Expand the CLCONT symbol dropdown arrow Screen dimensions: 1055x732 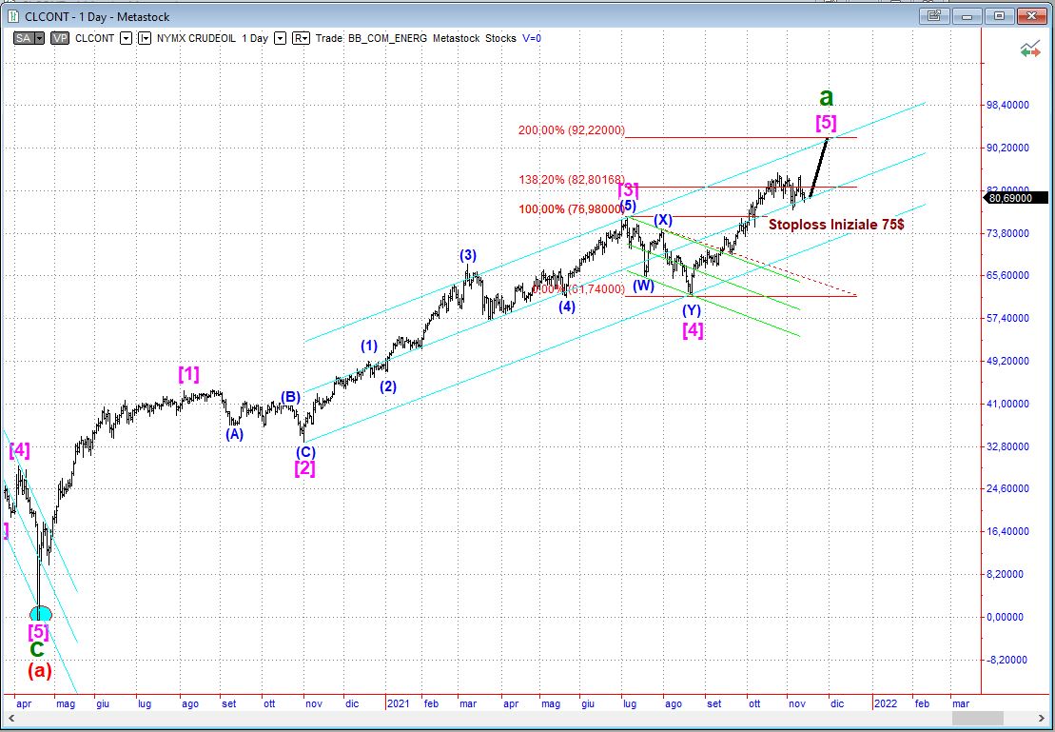[126, 38]
